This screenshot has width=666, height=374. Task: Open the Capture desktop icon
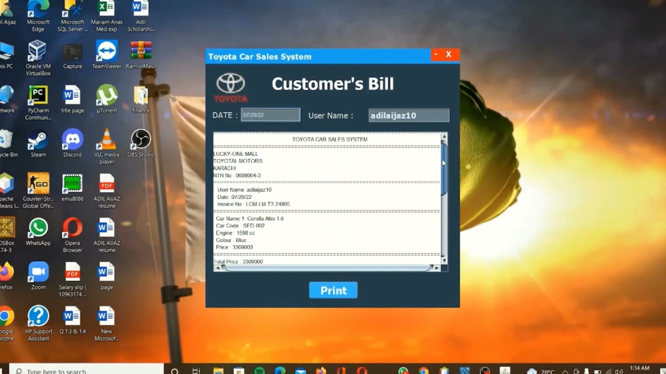click(x=72, y=56)
